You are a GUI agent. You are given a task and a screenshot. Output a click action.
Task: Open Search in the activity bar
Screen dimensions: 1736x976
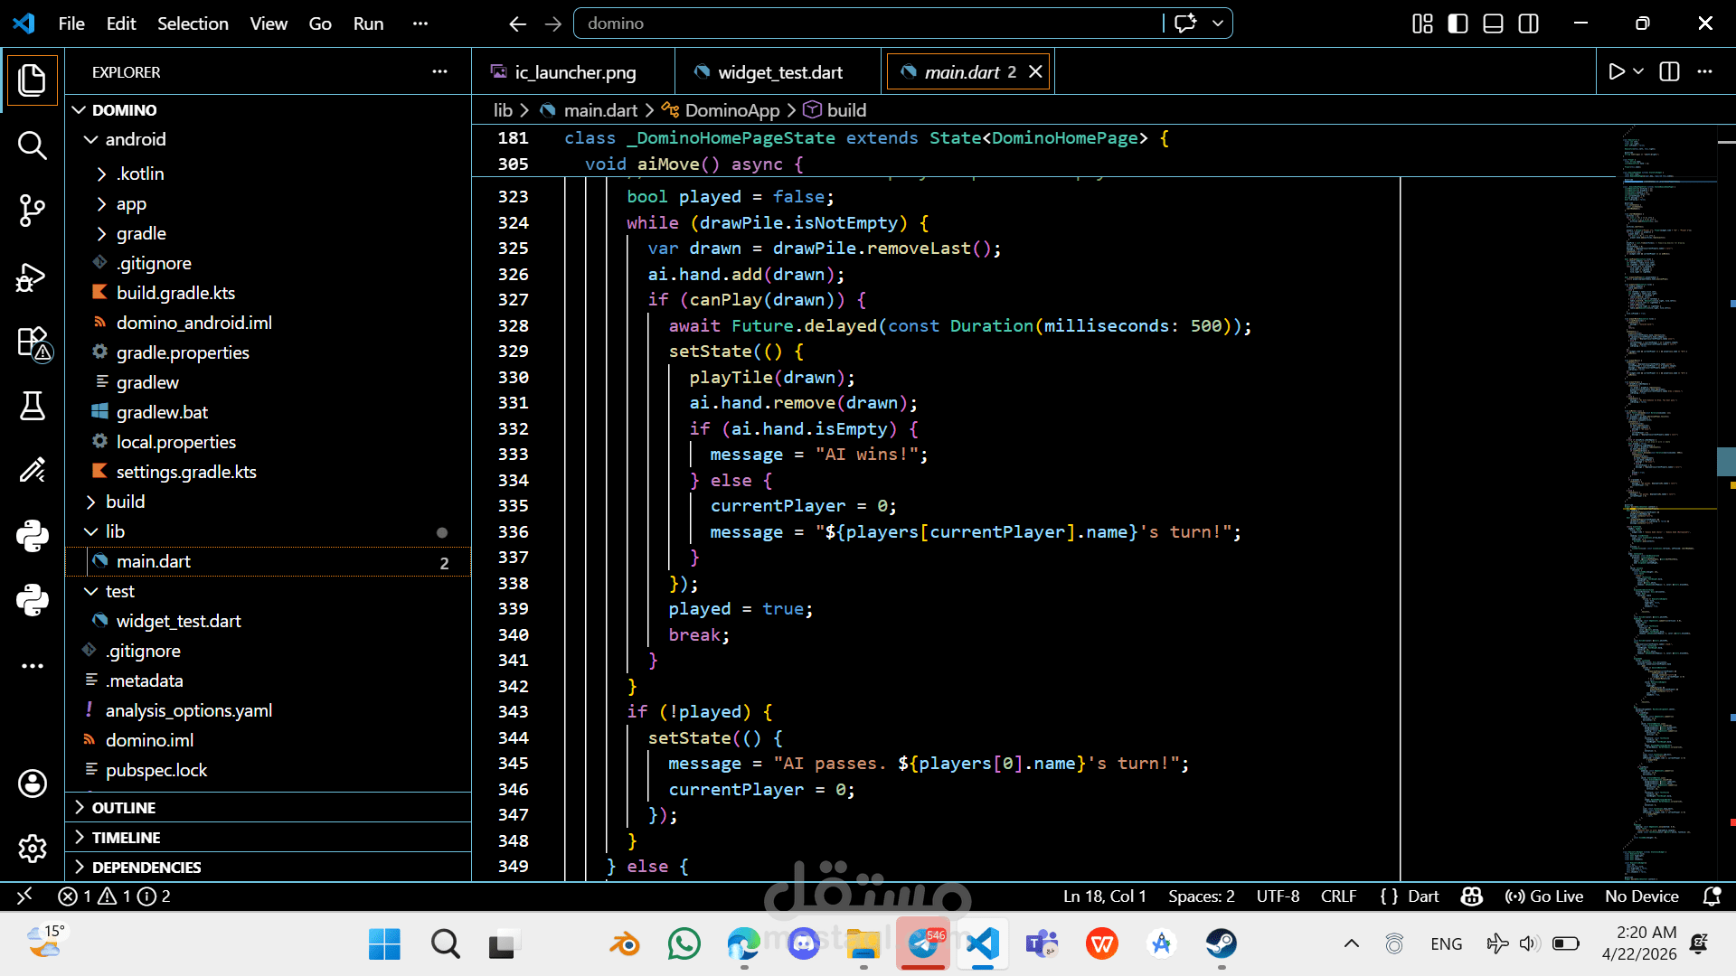click(33, 145)
